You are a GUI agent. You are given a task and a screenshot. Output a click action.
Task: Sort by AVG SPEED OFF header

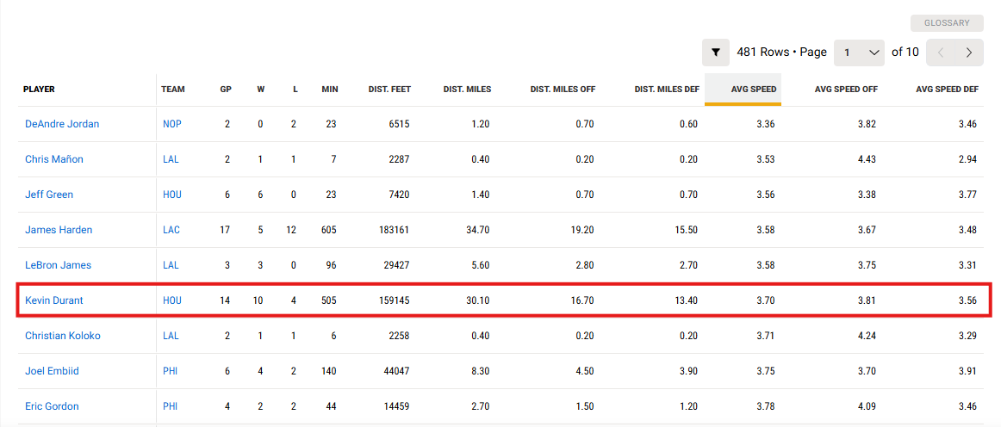tap(846, 90)
